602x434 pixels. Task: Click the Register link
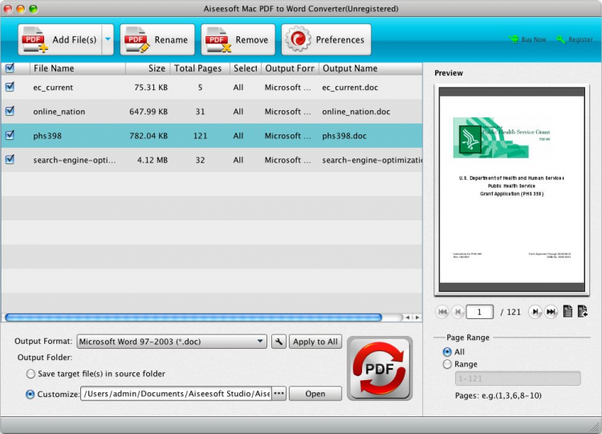pyautogui.click(x=575, y=39)
